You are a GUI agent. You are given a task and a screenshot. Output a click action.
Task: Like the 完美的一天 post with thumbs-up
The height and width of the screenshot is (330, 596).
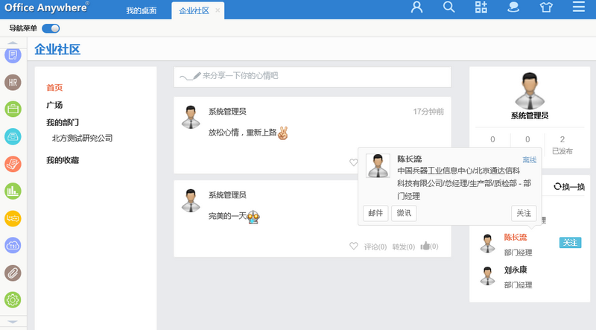pyautogui.click(x=425, y=247)
